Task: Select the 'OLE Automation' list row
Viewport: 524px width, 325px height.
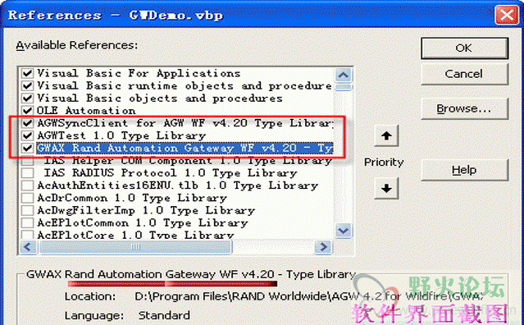Action: pos(86,111)
